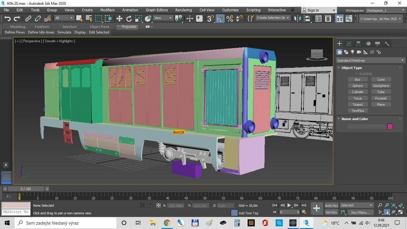Open the Rendering menu
Screen dimensions: 407x229
(183, 10)
